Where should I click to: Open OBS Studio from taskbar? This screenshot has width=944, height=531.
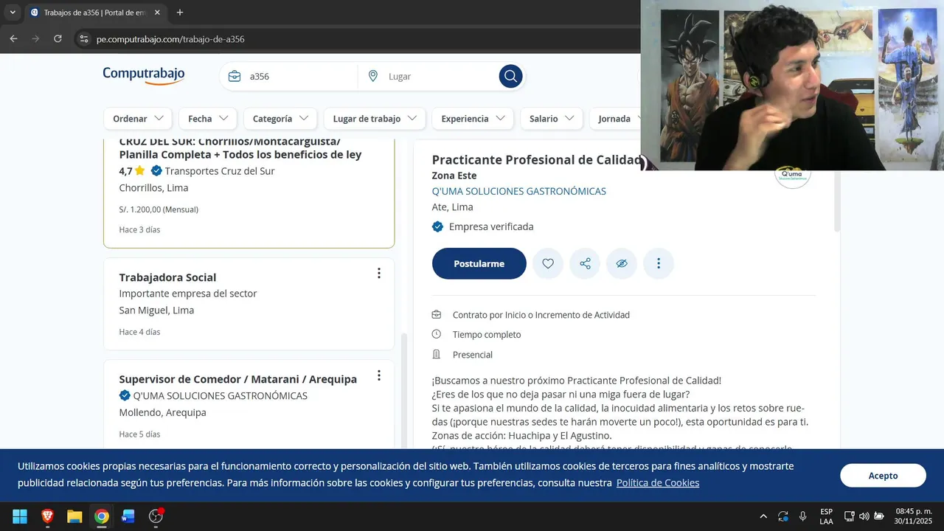[x=156, y=516]
